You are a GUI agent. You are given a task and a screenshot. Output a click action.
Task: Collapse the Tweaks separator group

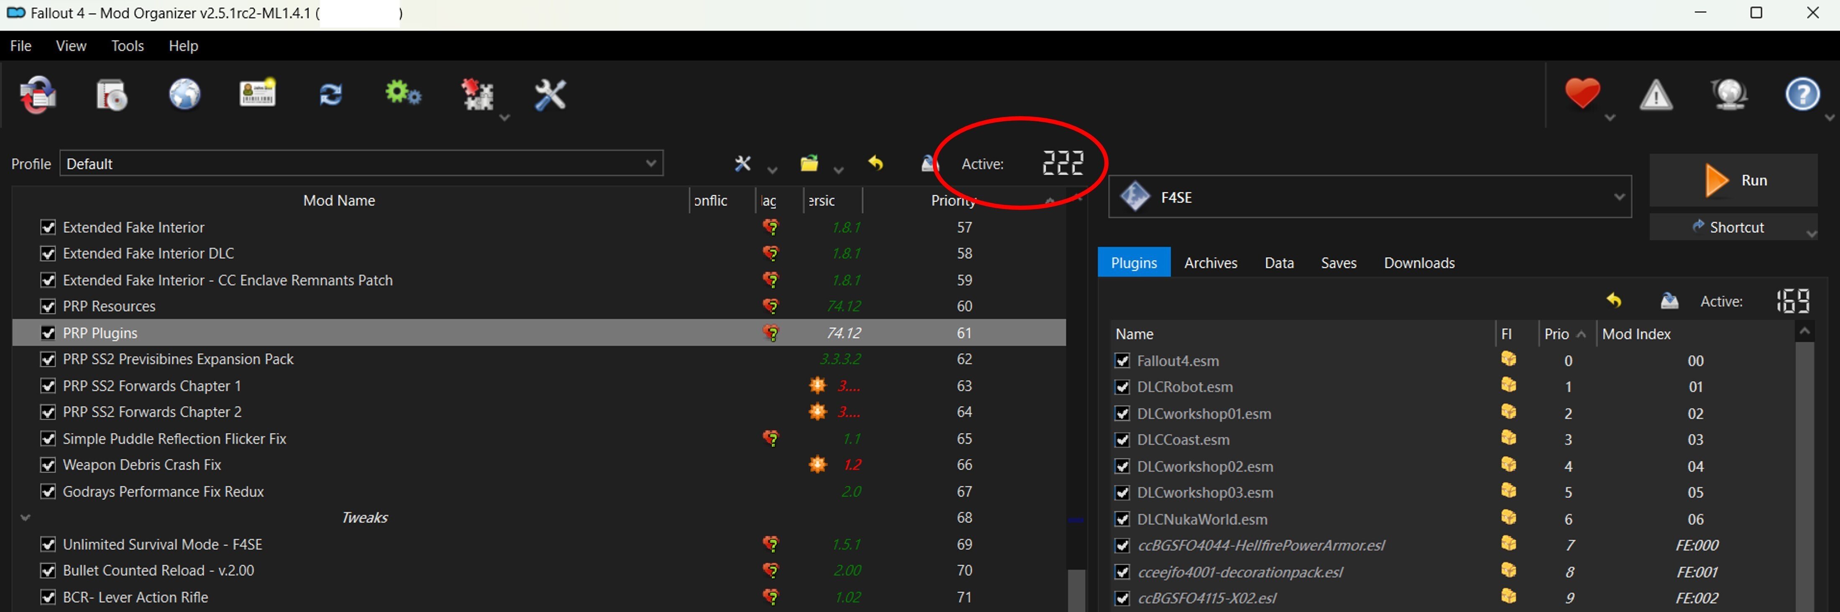pos(26,518)
